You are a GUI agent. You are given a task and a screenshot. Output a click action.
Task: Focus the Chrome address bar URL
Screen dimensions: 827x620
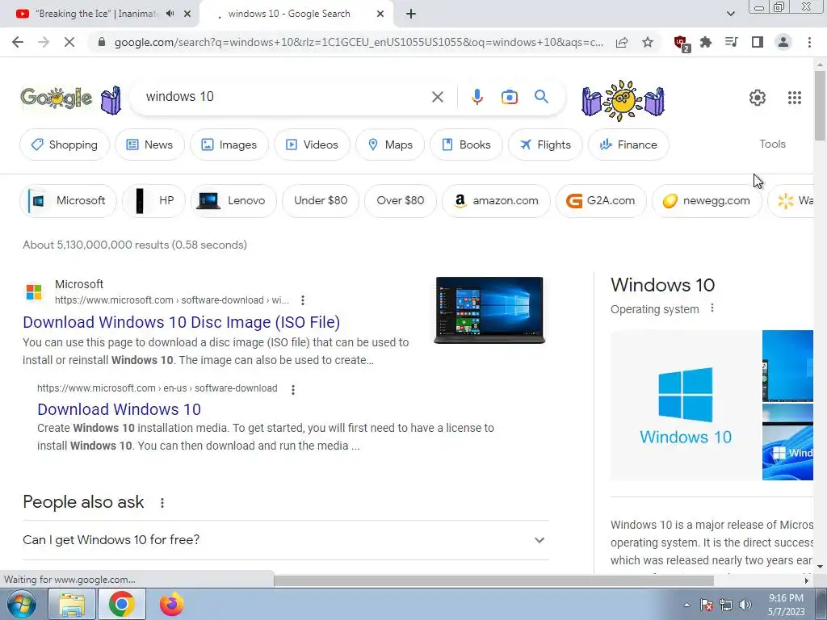(359, 42)
